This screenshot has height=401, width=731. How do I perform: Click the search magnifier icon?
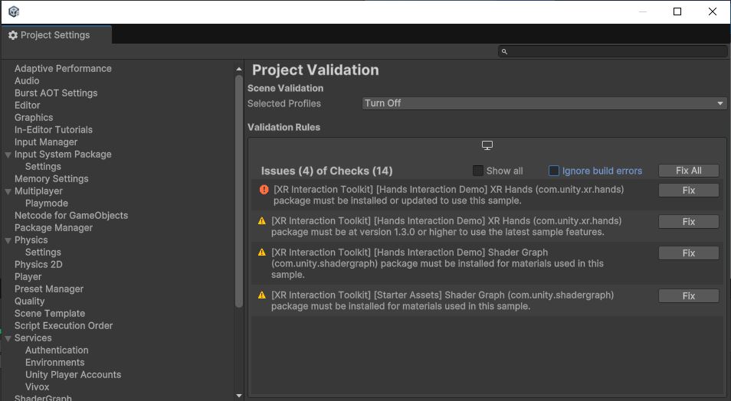[504, 51]
